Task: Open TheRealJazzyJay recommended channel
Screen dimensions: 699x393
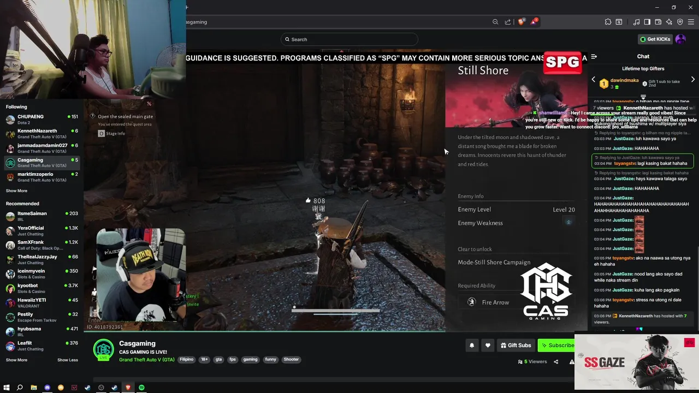Action: coord(42,260)
